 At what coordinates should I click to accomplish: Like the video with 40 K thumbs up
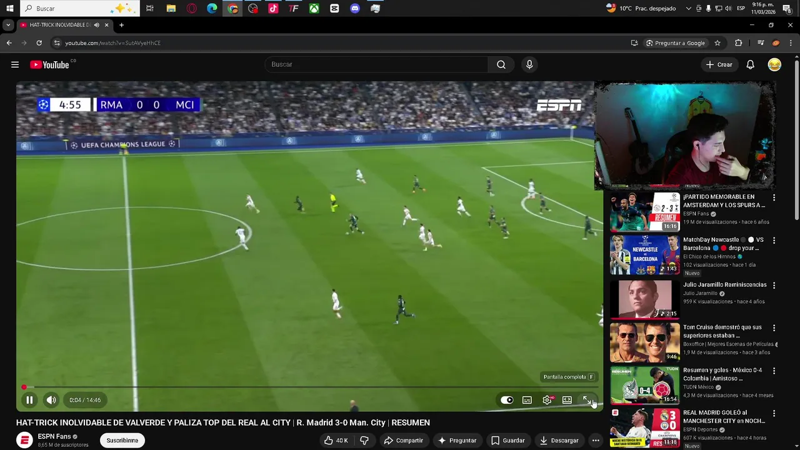pyautogui.click(x=336, y=441)
